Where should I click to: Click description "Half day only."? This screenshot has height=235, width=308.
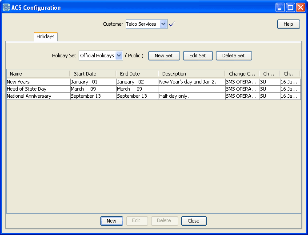tap(192, 96)
